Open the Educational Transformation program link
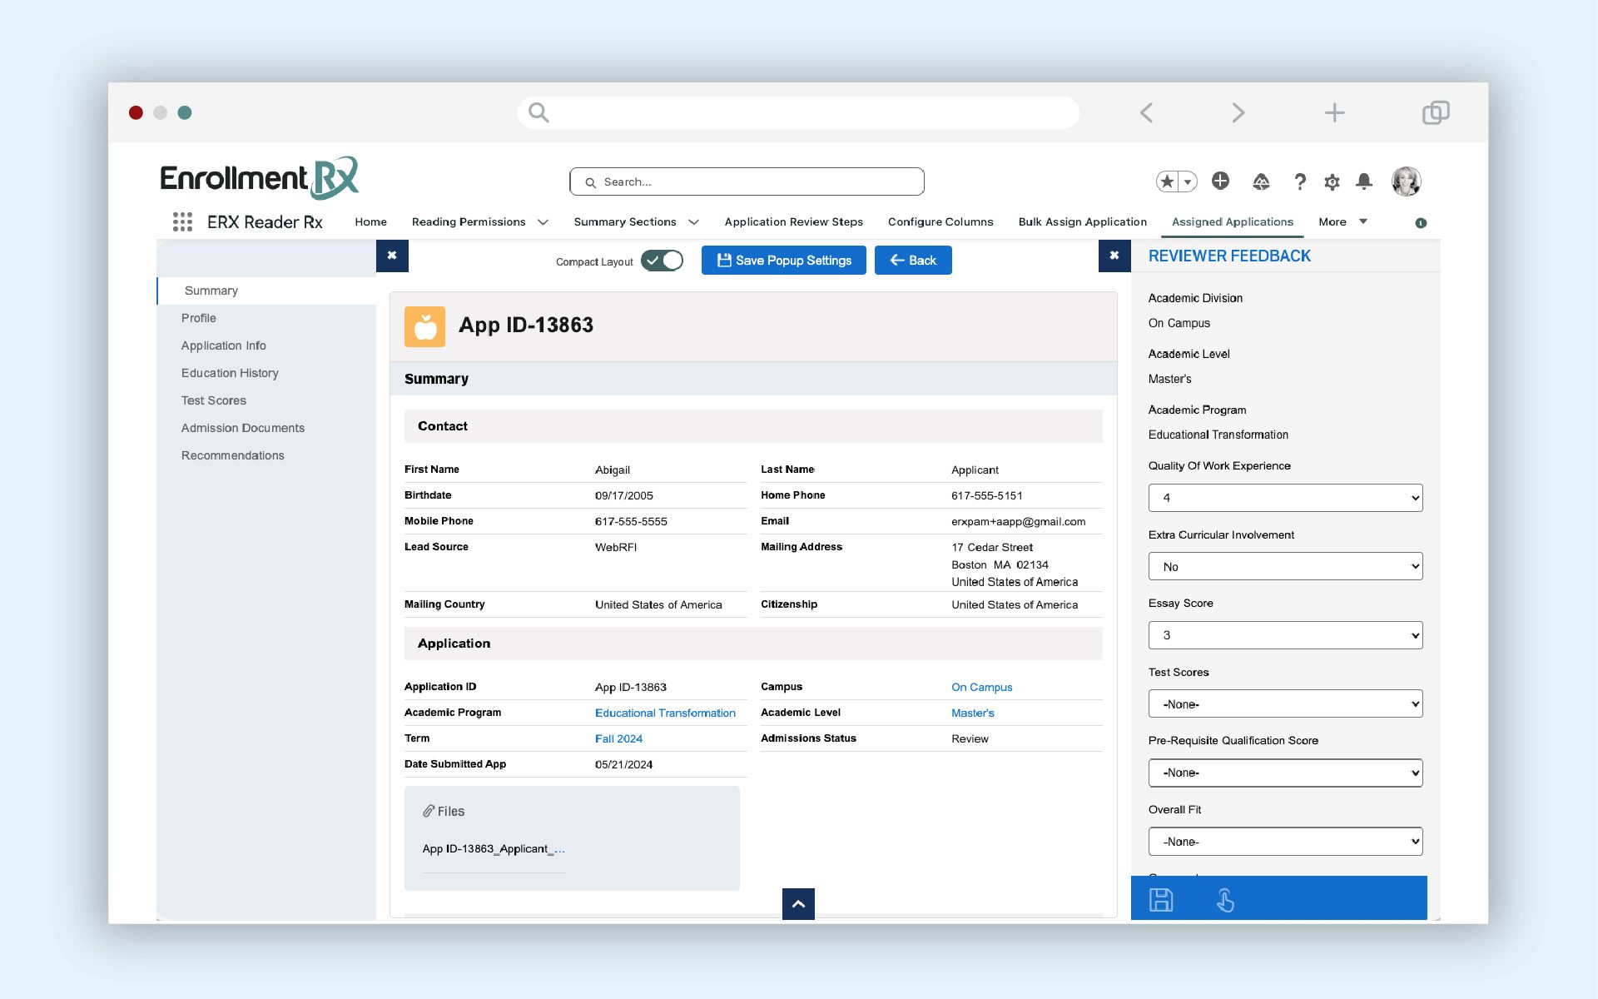Viewport: 1598px width, 999px height. [x=665, y=713]
